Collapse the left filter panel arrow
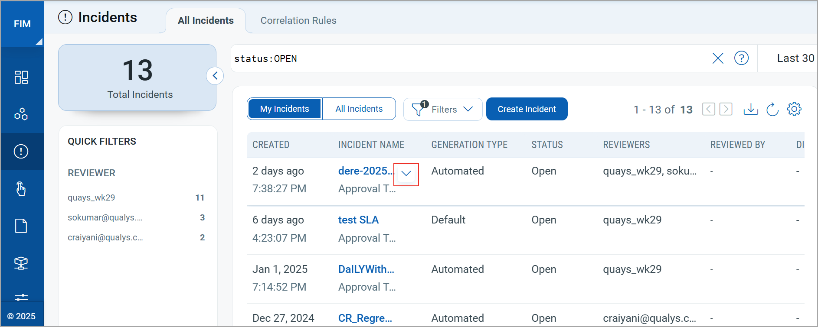The width and height of the screenshot is (818, 327). pyautogui.click(x=215, y=76)
